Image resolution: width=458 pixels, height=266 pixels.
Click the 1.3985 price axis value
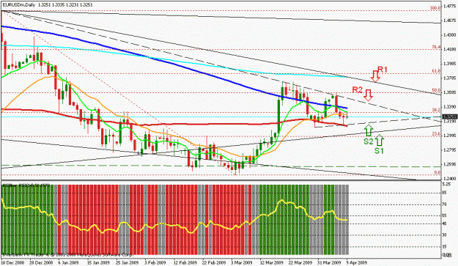coord(449,64)
